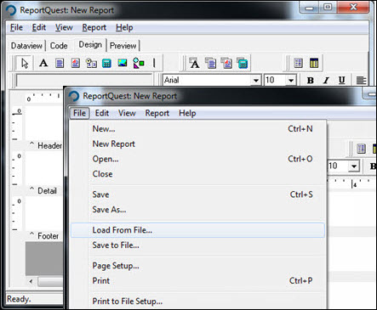This screenshot has height=310, width=377.
Task: Select the clock and checkbox tool icon
Action: tap(91, 63)
